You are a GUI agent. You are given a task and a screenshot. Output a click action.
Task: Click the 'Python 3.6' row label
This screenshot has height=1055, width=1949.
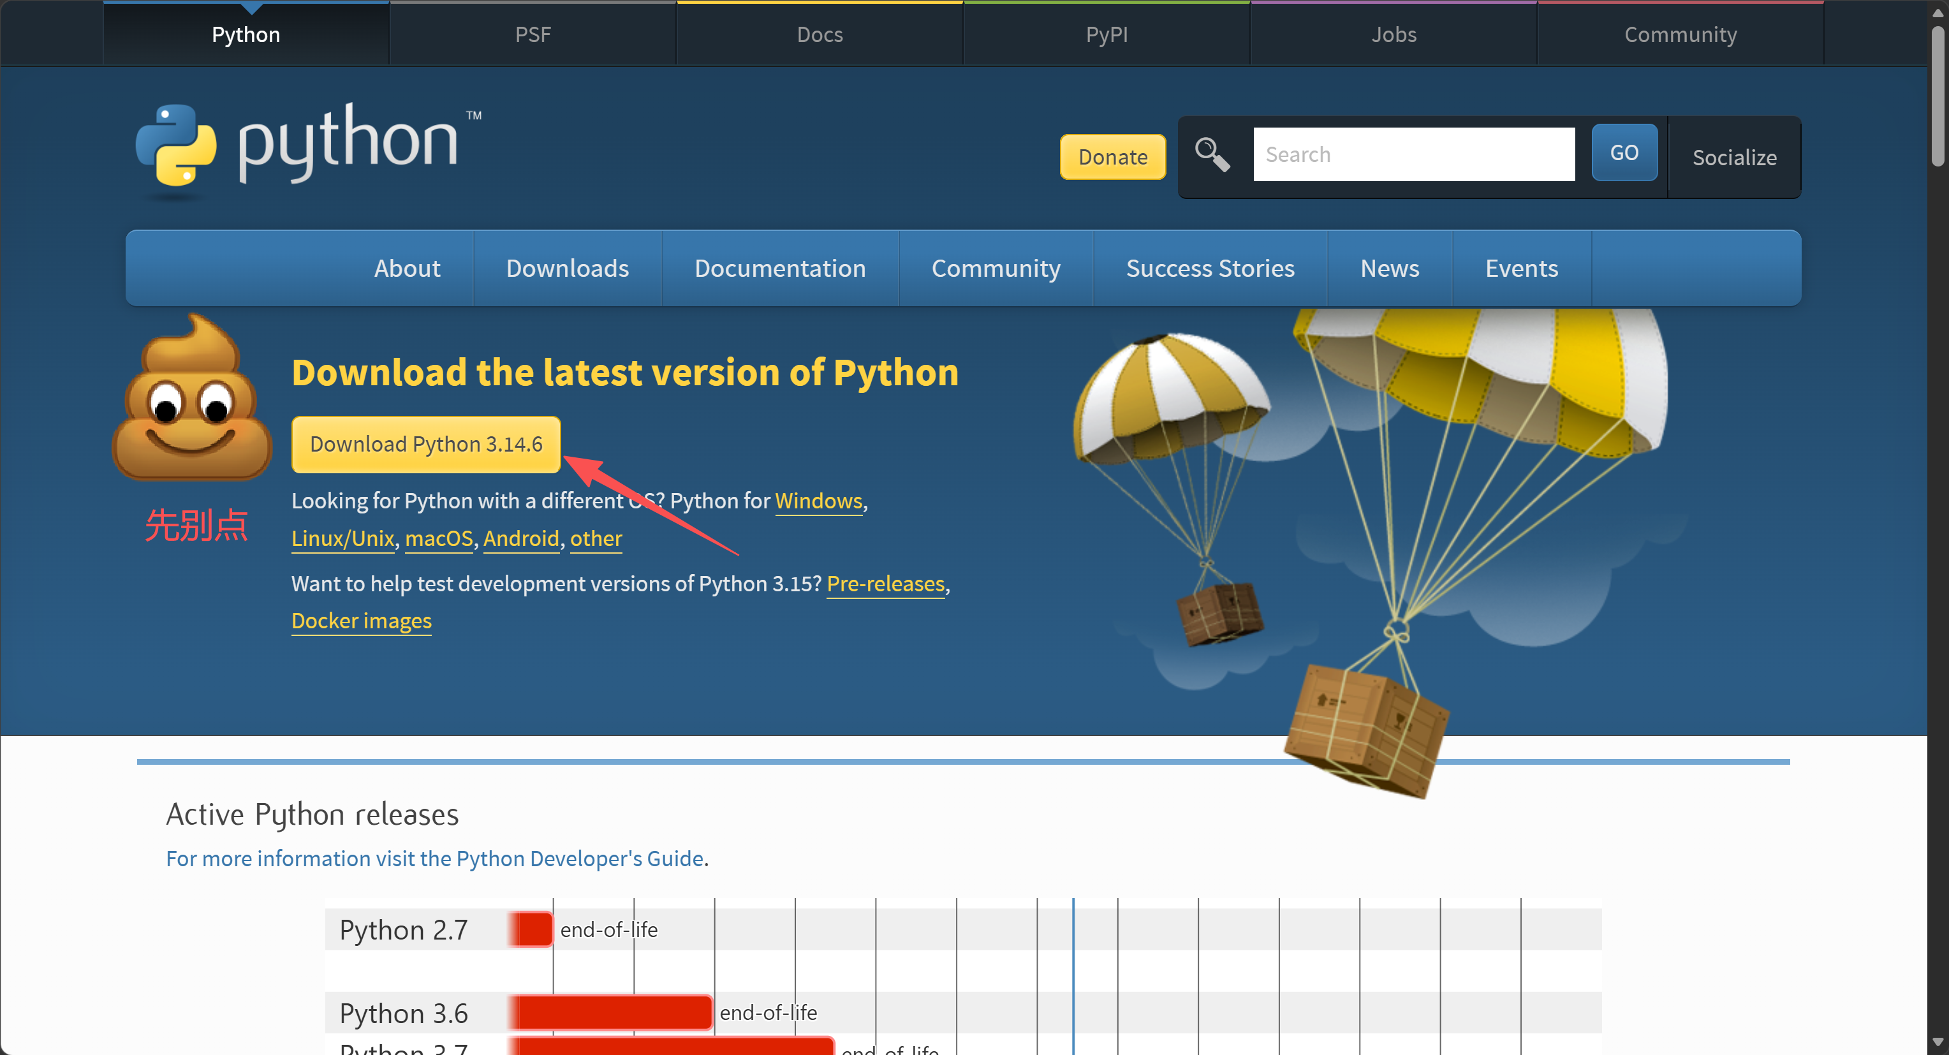pyautogui.click(x=403, y=1013)
